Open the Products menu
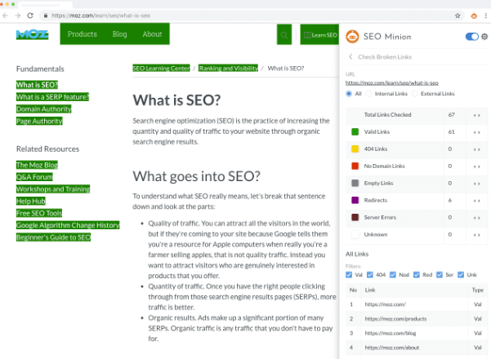This screenshot has width=491, height=359. (83, 34)
